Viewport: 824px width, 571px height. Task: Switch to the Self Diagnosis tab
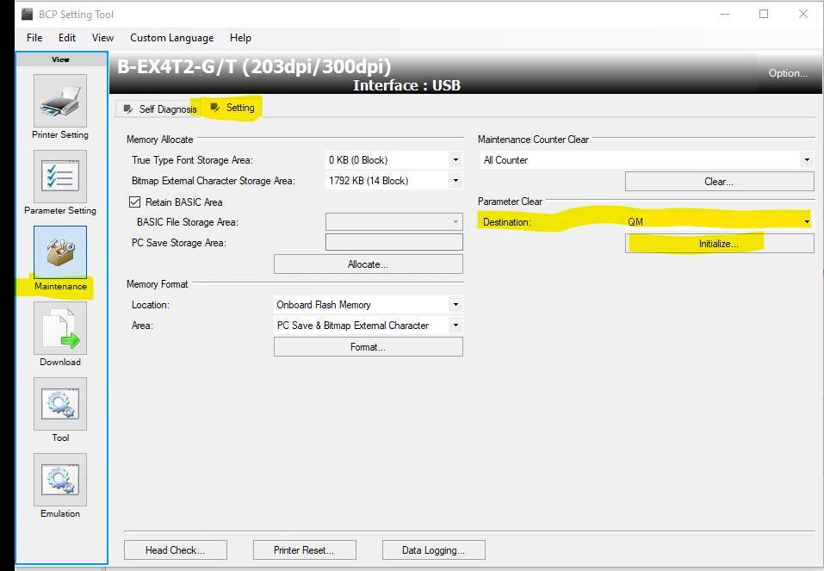tap(160, 109)
